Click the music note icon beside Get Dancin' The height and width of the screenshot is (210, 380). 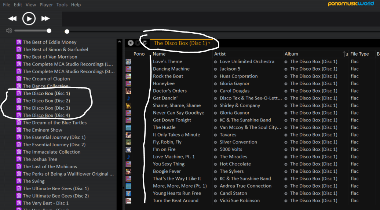coord(128,98)
